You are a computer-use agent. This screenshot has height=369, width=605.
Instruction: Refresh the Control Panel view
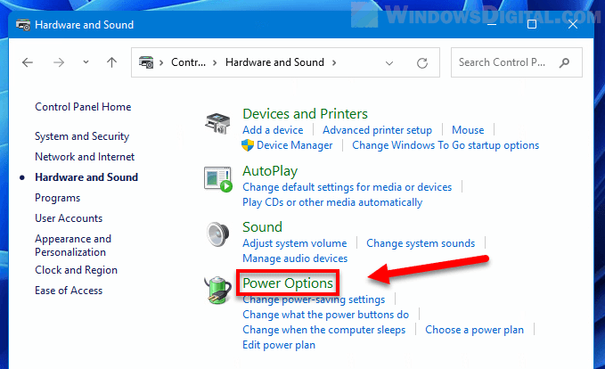point(422,62)
